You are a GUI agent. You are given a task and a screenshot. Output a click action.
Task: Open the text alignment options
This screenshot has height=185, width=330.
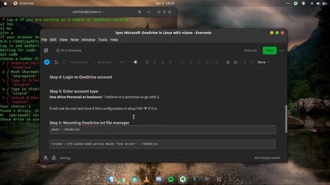coord(217,62)
